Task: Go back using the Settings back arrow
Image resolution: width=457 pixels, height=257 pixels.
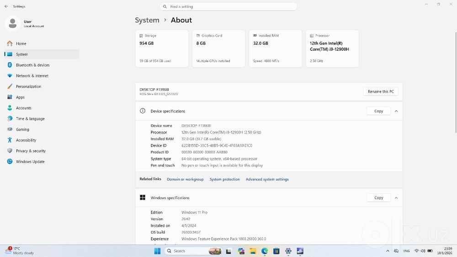Action: [6, 6]
